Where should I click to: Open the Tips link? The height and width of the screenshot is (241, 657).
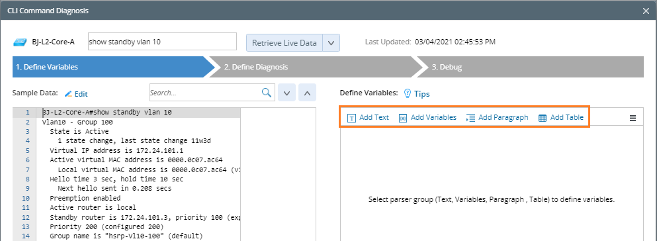tap(422, 94)
